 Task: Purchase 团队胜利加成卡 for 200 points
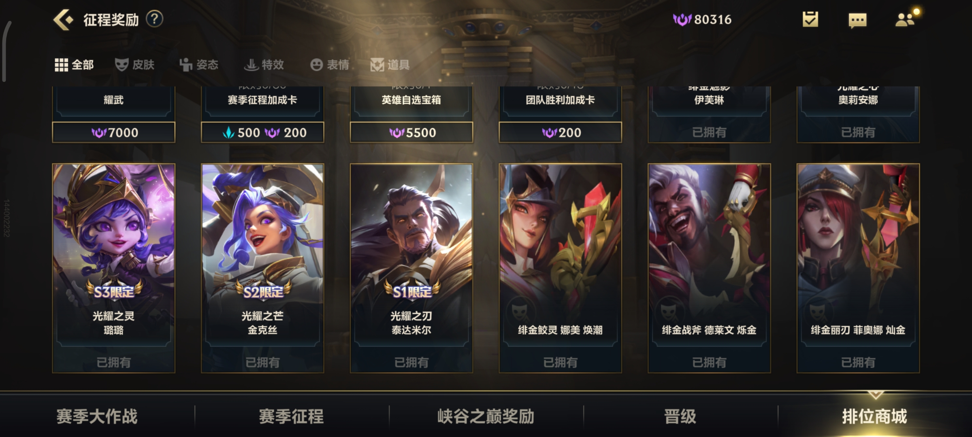(561, 132)
